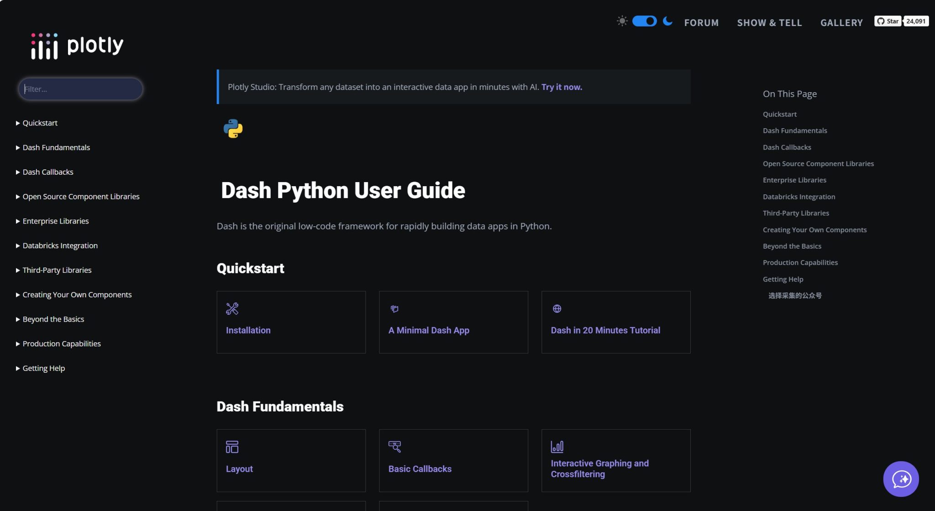This screenshot has height=511, width=935.
Task: Open the AI chat assistant bubble
Action: click(x=901, y=479)
